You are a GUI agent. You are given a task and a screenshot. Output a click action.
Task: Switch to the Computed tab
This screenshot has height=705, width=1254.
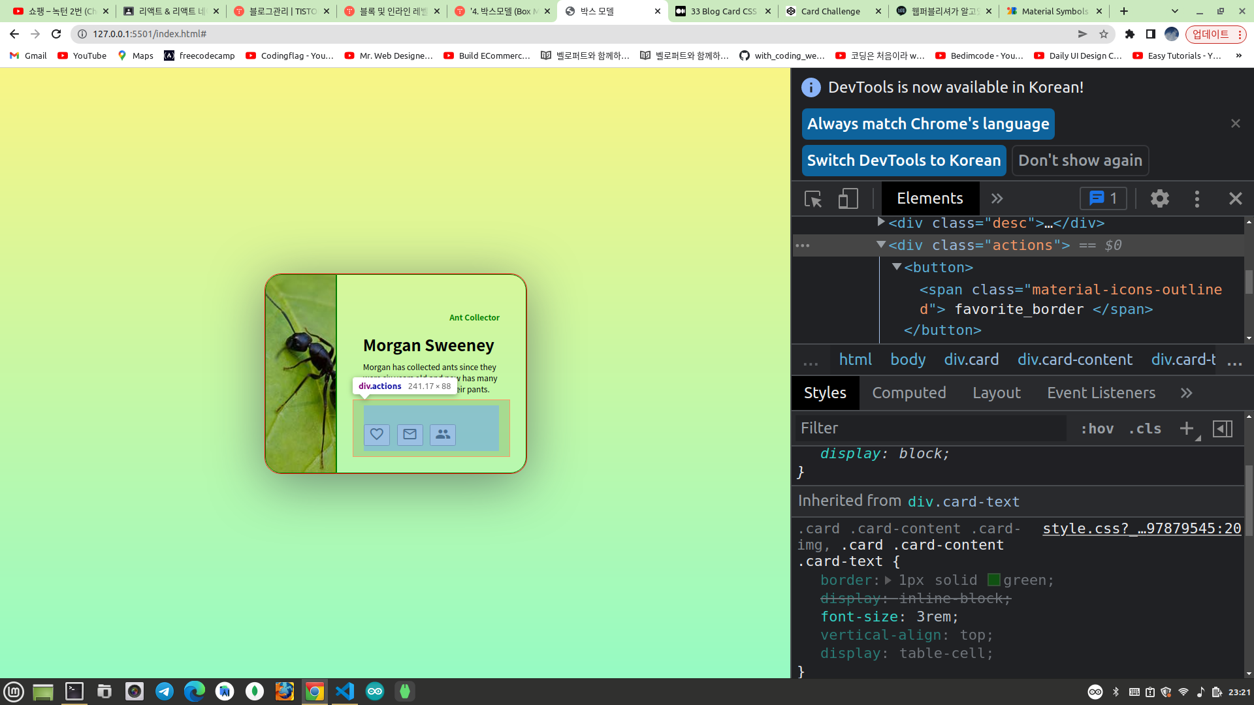pyautogui.click(x=908, y=393)
